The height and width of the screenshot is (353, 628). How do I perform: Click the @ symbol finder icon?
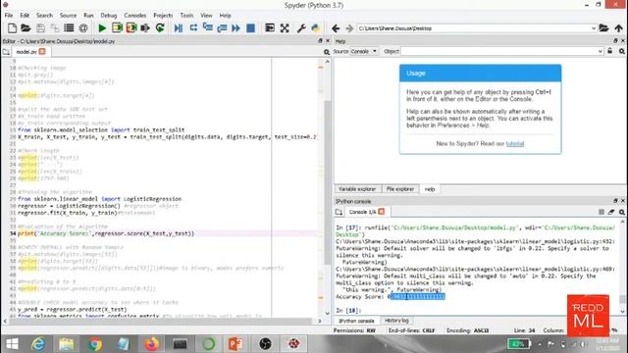point(83,28)
